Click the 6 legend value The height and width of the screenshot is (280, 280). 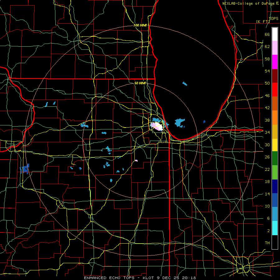click(x=268, y=218)
